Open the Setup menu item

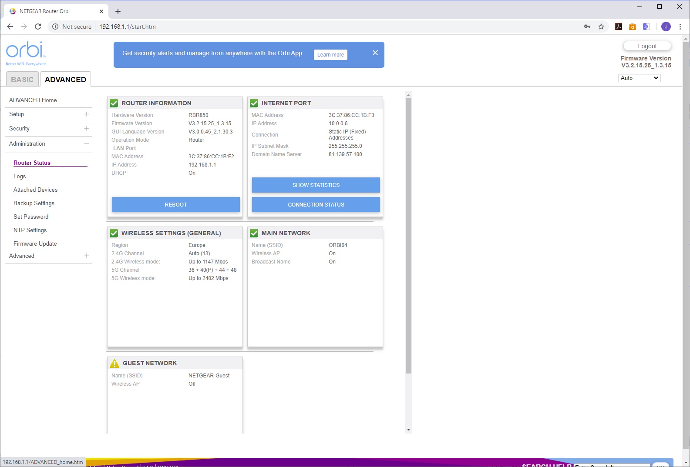[17, 114]
